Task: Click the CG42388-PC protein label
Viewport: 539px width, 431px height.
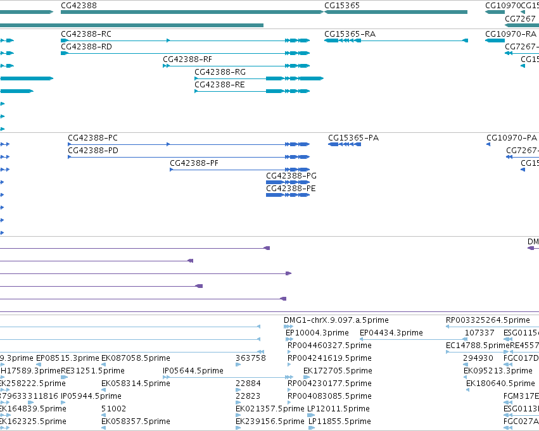Action: click(x=93, y=138)
